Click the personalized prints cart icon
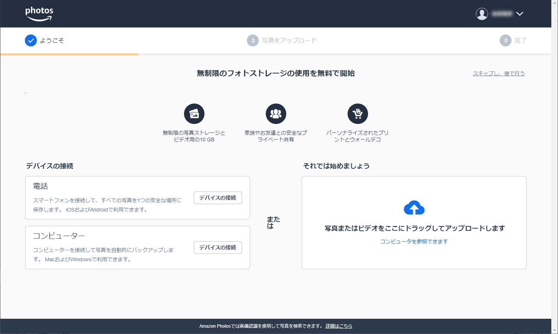The image size is (558, 334). [x=358, y=114]
